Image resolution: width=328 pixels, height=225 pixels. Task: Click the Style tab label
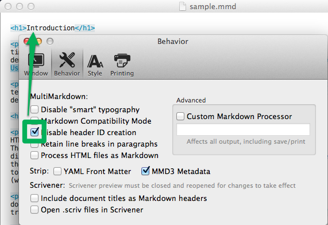(x=95, y=73)
